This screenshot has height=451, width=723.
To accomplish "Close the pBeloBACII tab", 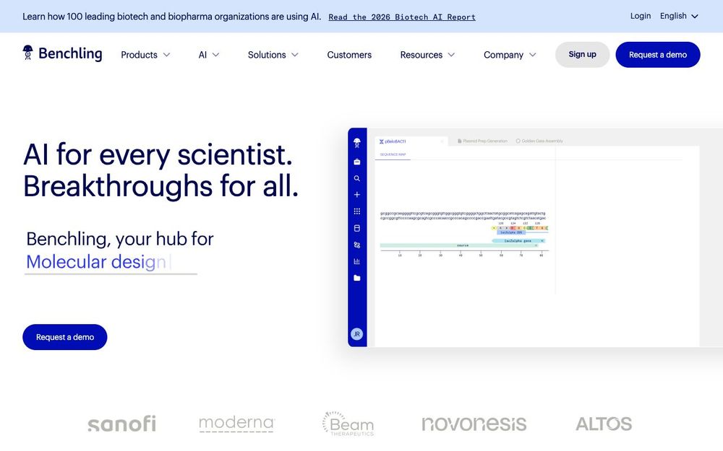I will (x=442, y=141).
